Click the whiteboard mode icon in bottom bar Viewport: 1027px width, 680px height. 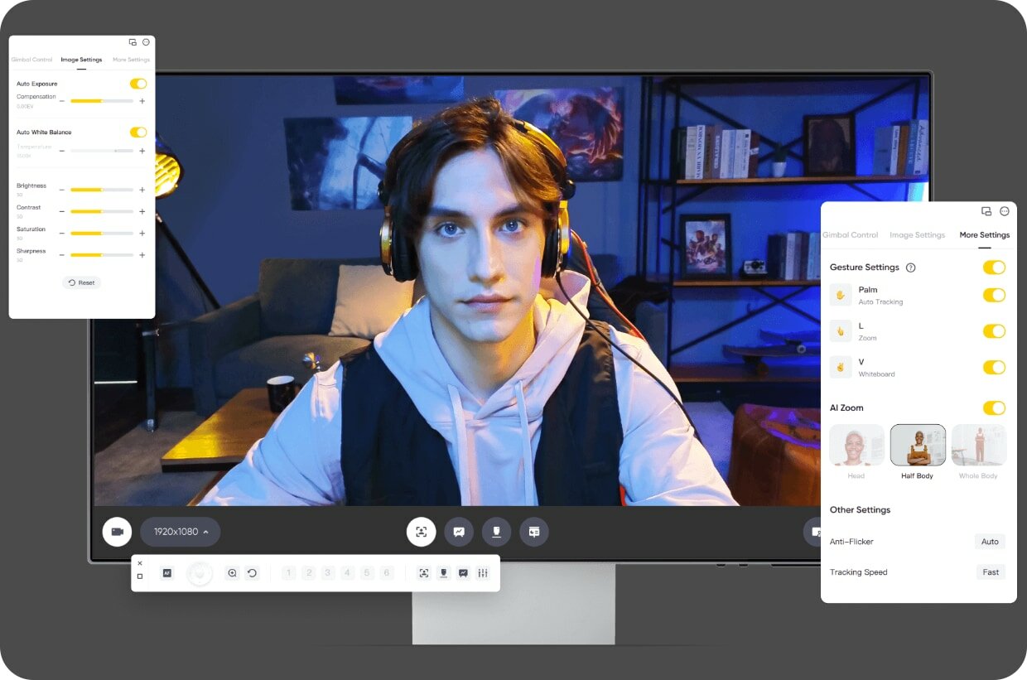pyautogui.click(x=459, y=532)
